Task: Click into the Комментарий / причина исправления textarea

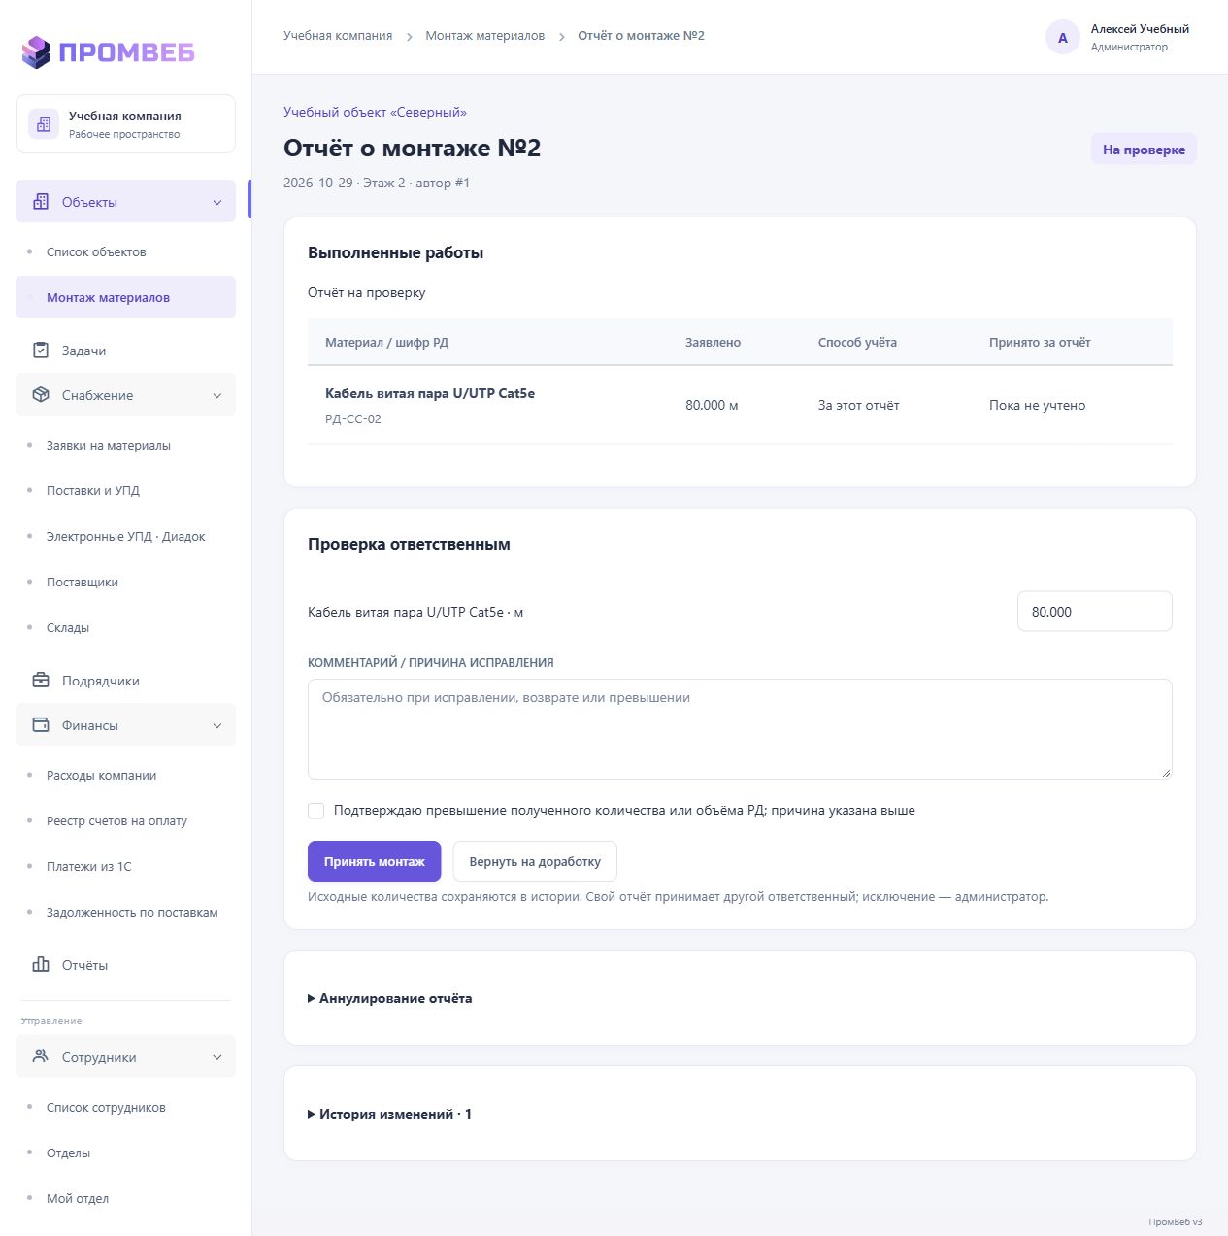Action: point(740,729)
